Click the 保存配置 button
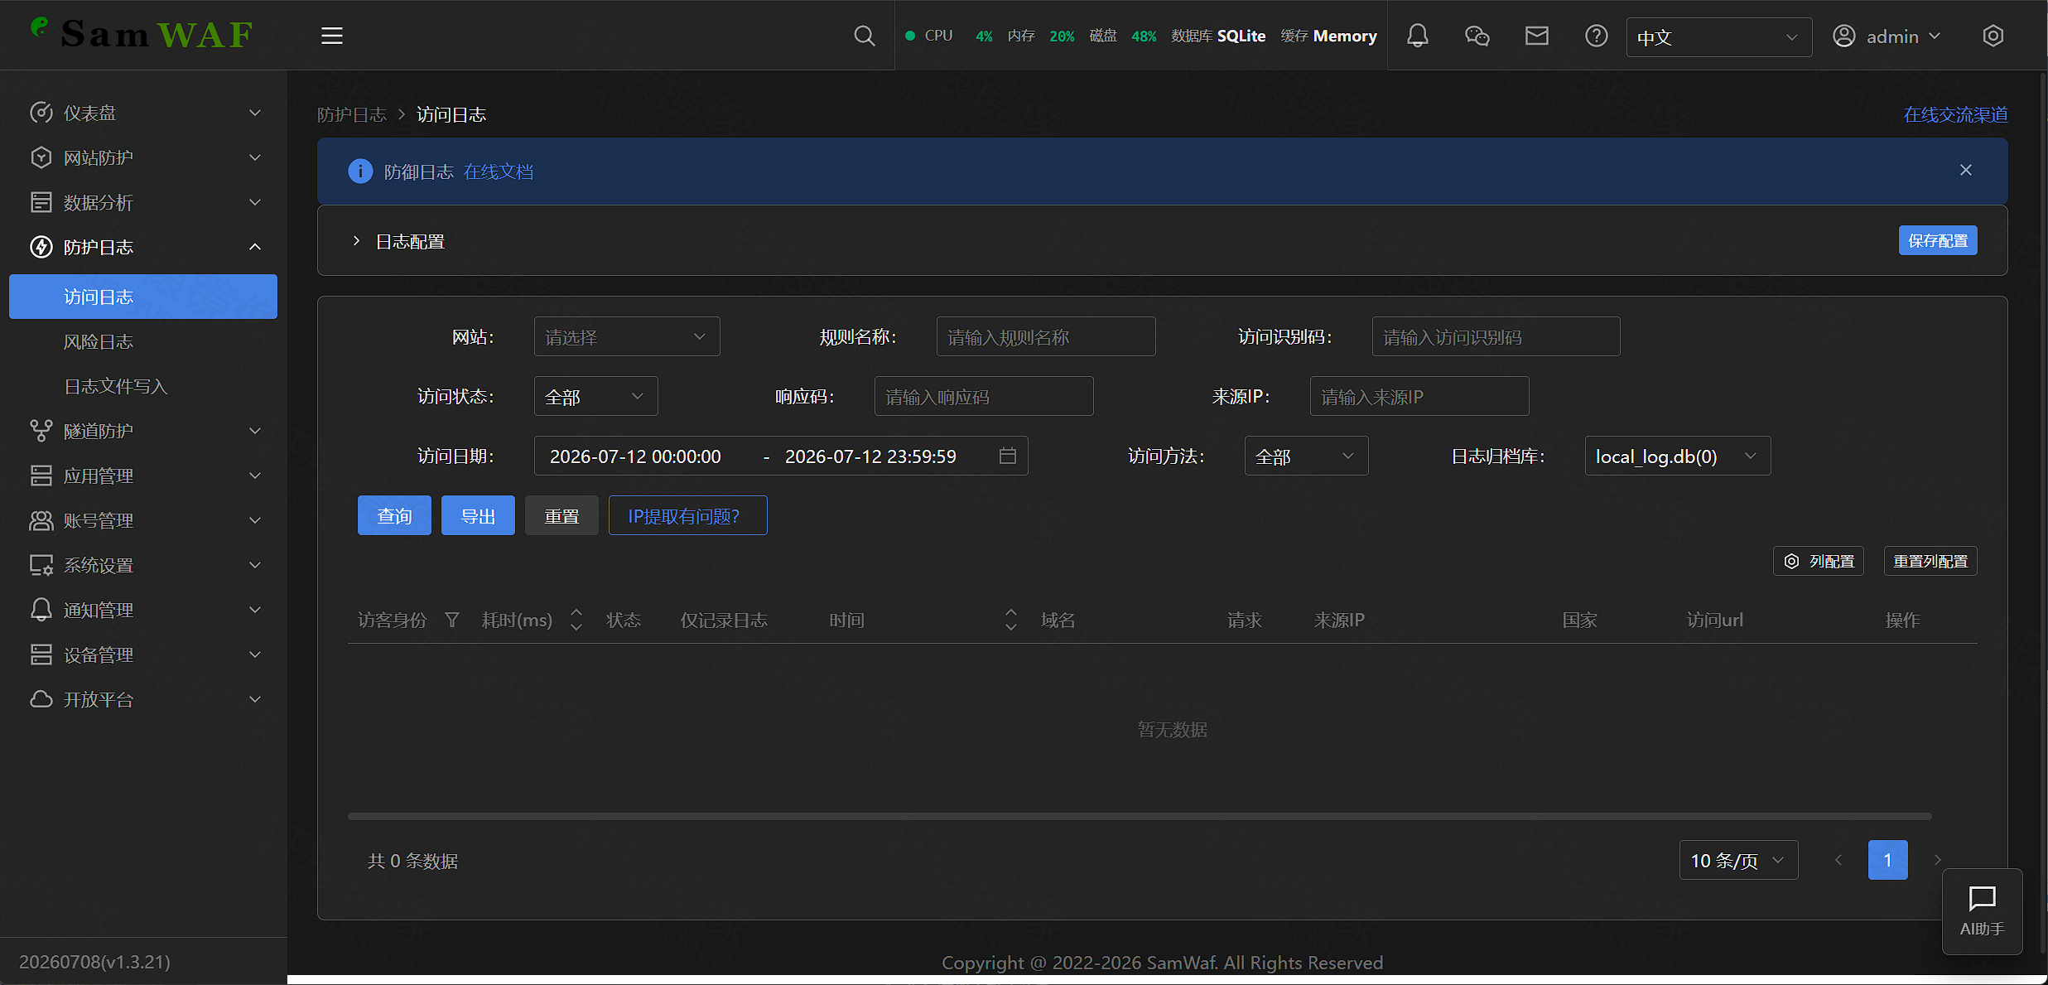The width and height of the screenshot is (2048, 985). coord(1938,240)
